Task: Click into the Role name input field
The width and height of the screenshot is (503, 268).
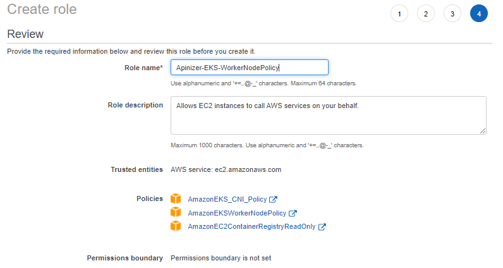Action: pos(249,68)
